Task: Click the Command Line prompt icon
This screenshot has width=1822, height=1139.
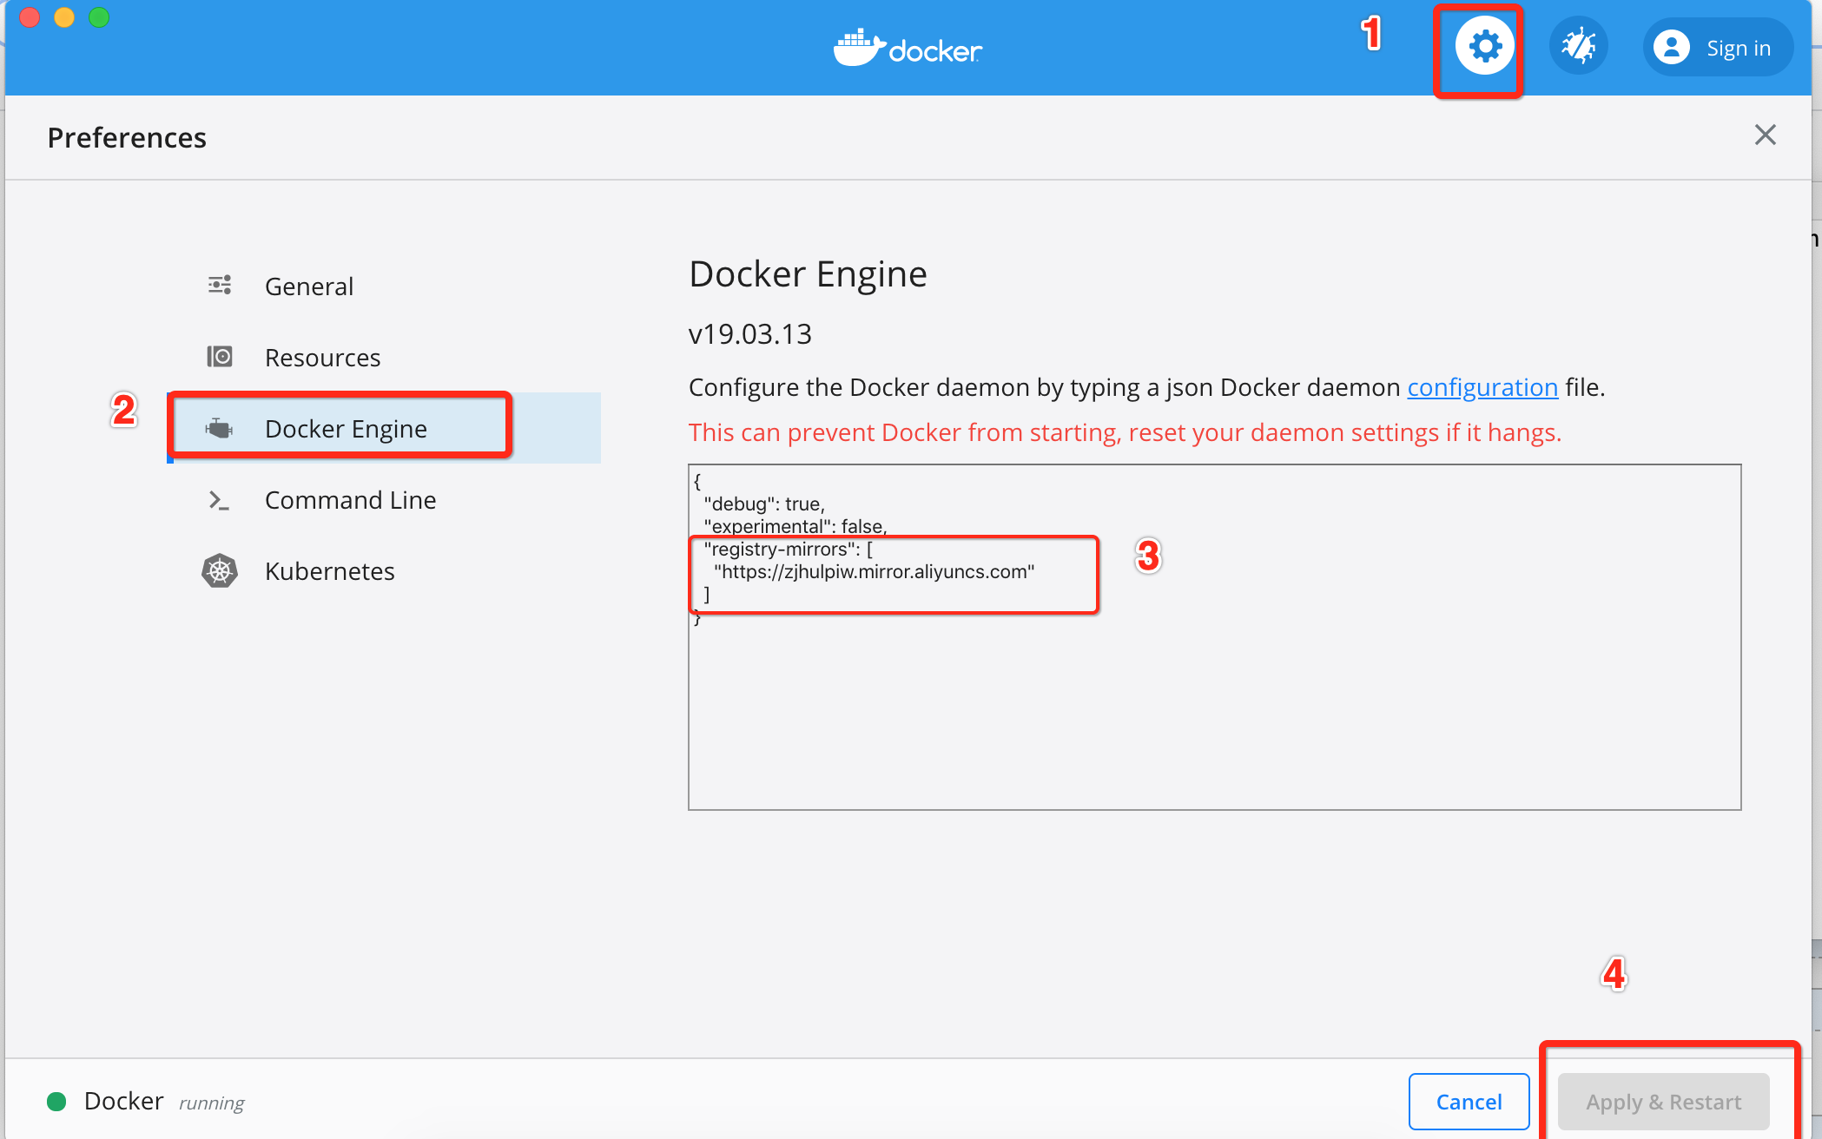Action: [x=219, y=500]
